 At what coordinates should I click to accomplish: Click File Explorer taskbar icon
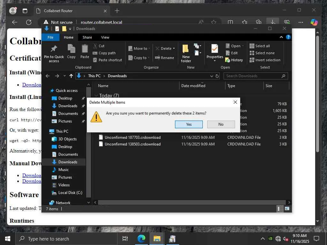click(157, 239)
